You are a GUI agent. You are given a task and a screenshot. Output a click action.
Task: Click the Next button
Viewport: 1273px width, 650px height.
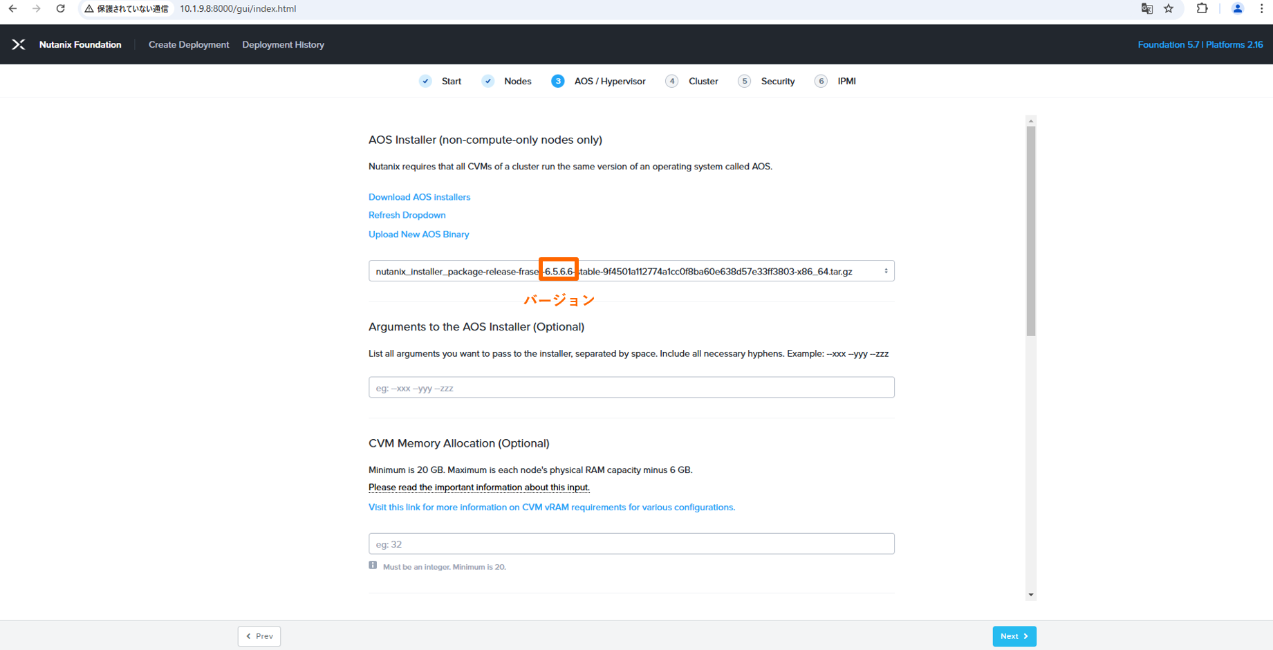tap(1014, 636)
